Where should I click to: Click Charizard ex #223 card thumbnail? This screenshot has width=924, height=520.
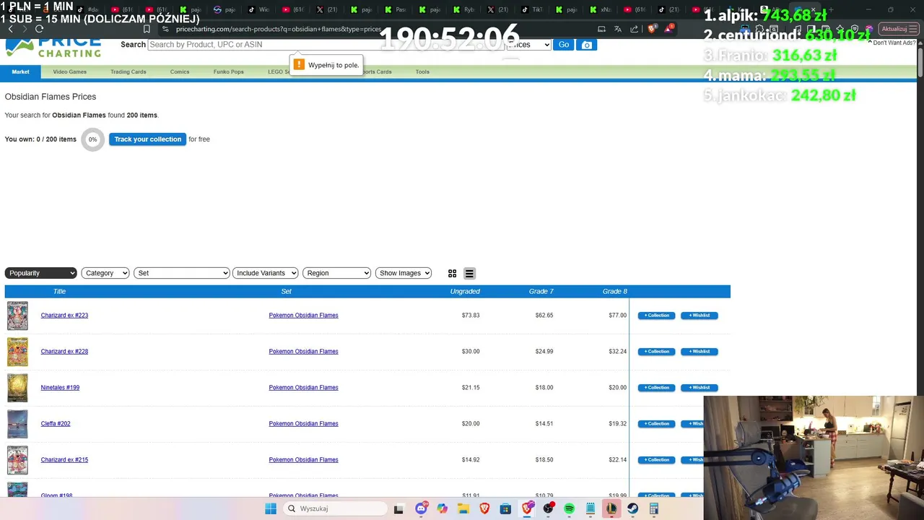(17, 316)
